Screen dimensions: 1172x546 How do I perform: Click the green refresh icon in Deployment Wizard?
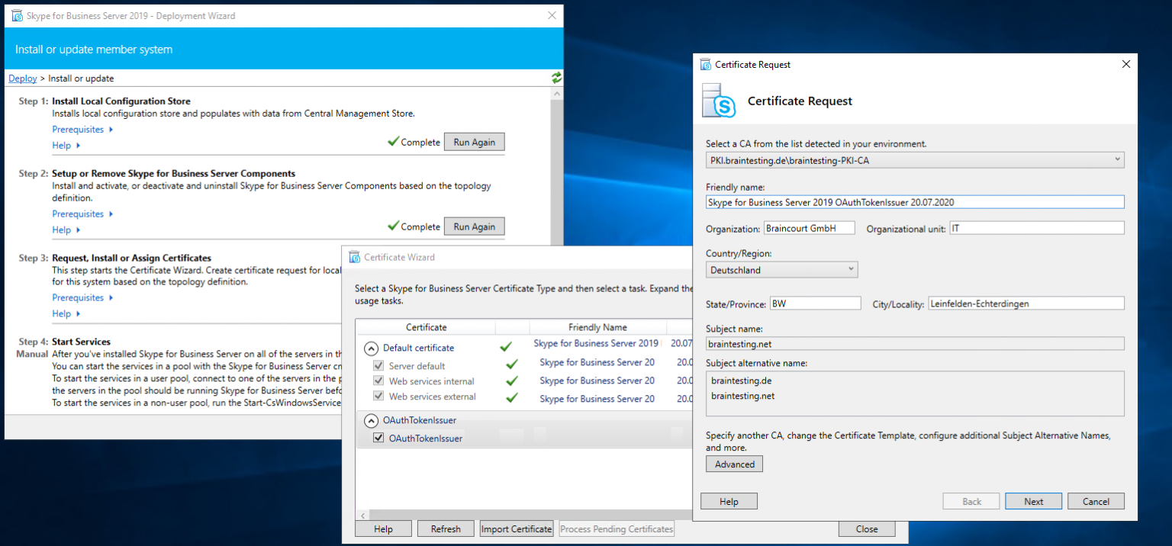point(556,78)
